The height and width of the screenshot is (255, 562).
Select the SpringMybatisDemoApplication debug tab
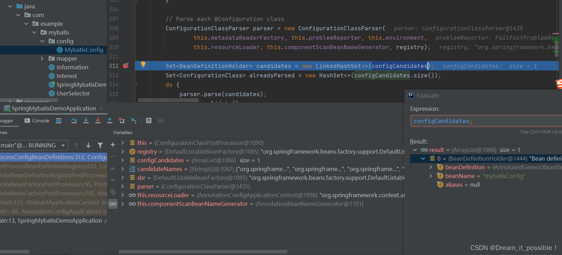click(53, 108)
